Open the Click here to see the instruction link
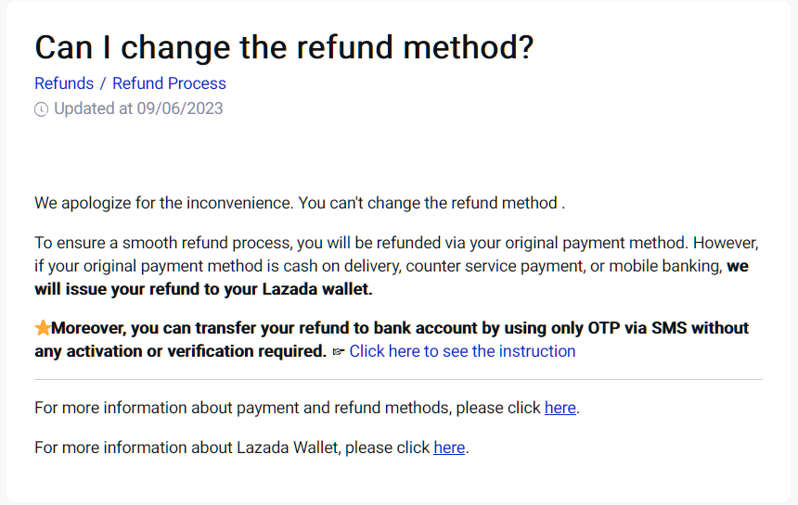This screenshot has width=798, height=505. (x=462, y=351)
